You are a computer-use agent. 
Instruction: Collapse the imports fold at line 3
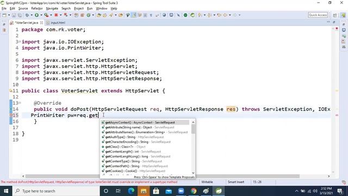pyautogui.click(x=20, y=41)
